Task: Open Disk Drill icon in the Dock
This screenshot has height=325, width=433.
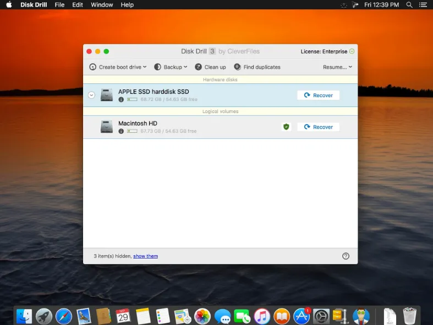Action: tap(361, 316)
